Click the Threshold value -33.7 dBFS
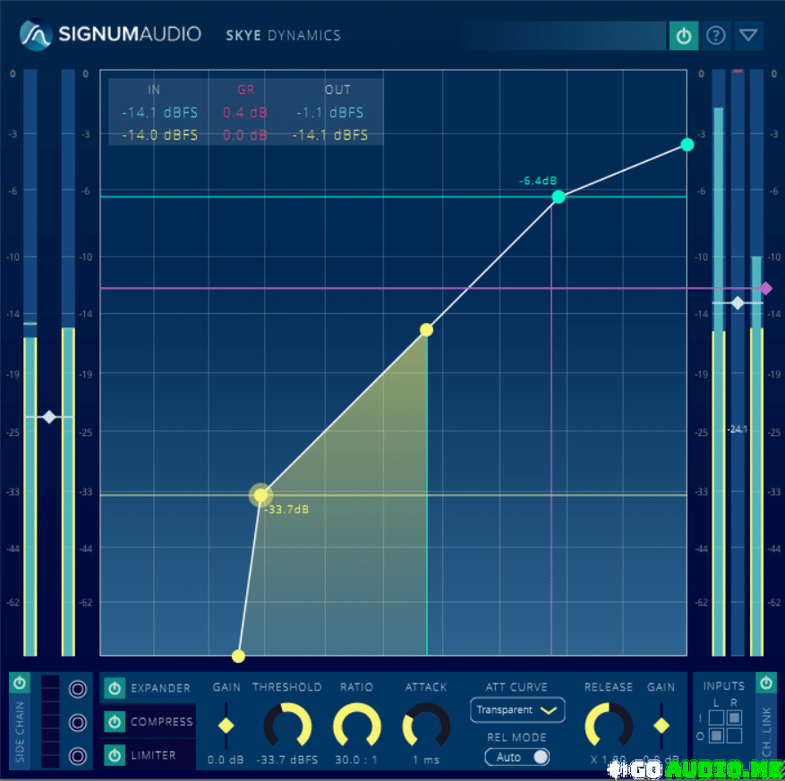Viewport: 785px width, 781px height. (x=287, y=760)
